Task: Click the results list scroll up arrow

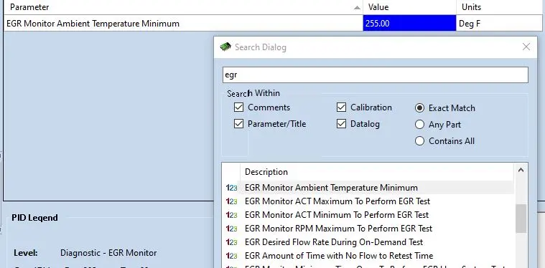Action: click(x=521, y=170)
